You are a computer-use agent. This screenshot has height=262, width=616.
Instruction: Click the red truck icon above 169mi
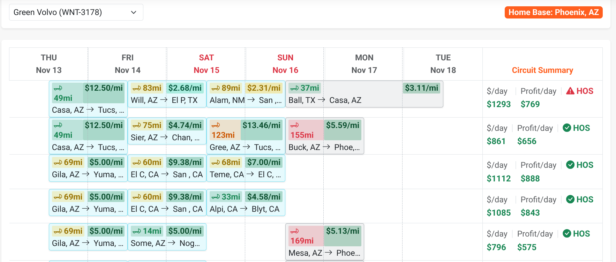coord(295,231)
